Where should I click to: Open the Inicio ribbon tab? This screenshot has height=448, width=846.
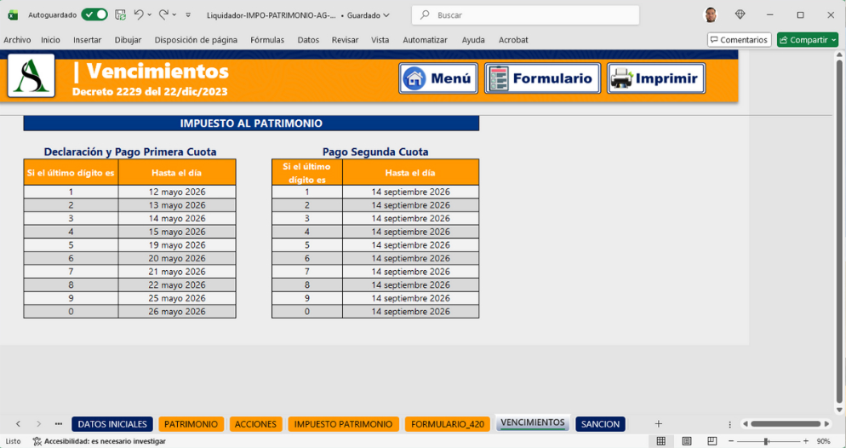click(x=51, y=40)
